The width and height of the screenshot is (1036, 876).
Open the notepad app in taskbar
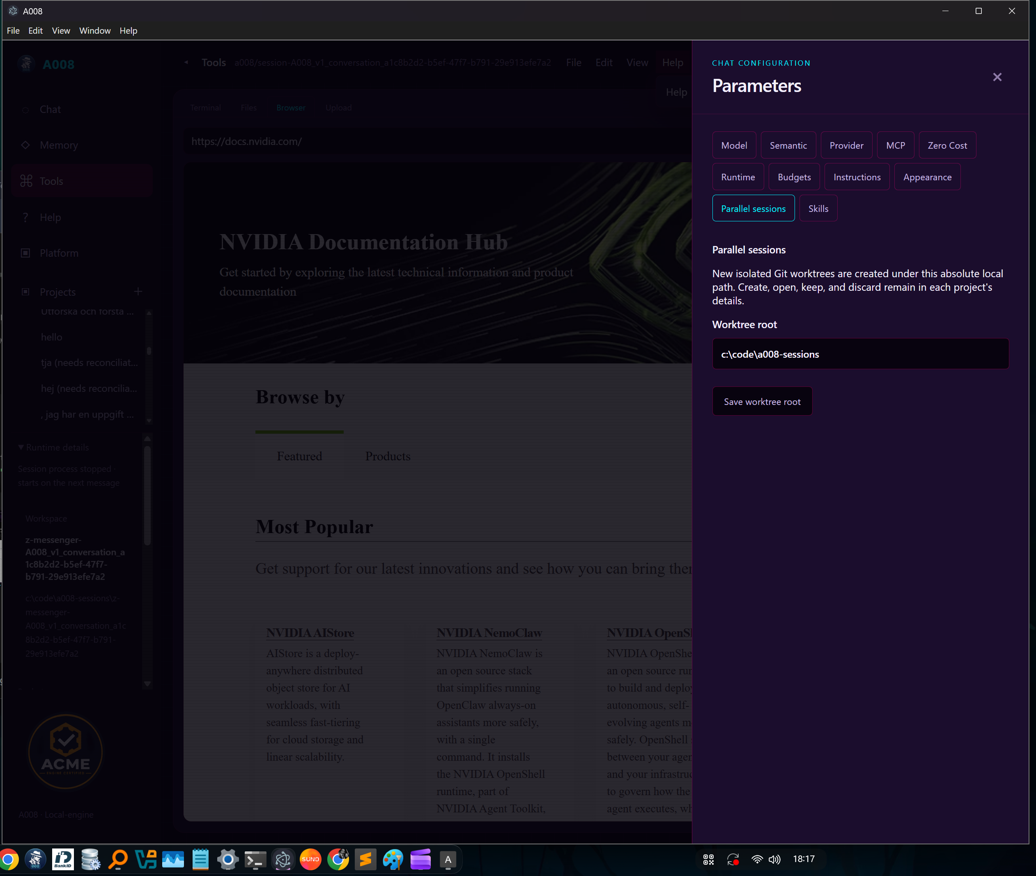pyautogui.click(x=200, y=859)
